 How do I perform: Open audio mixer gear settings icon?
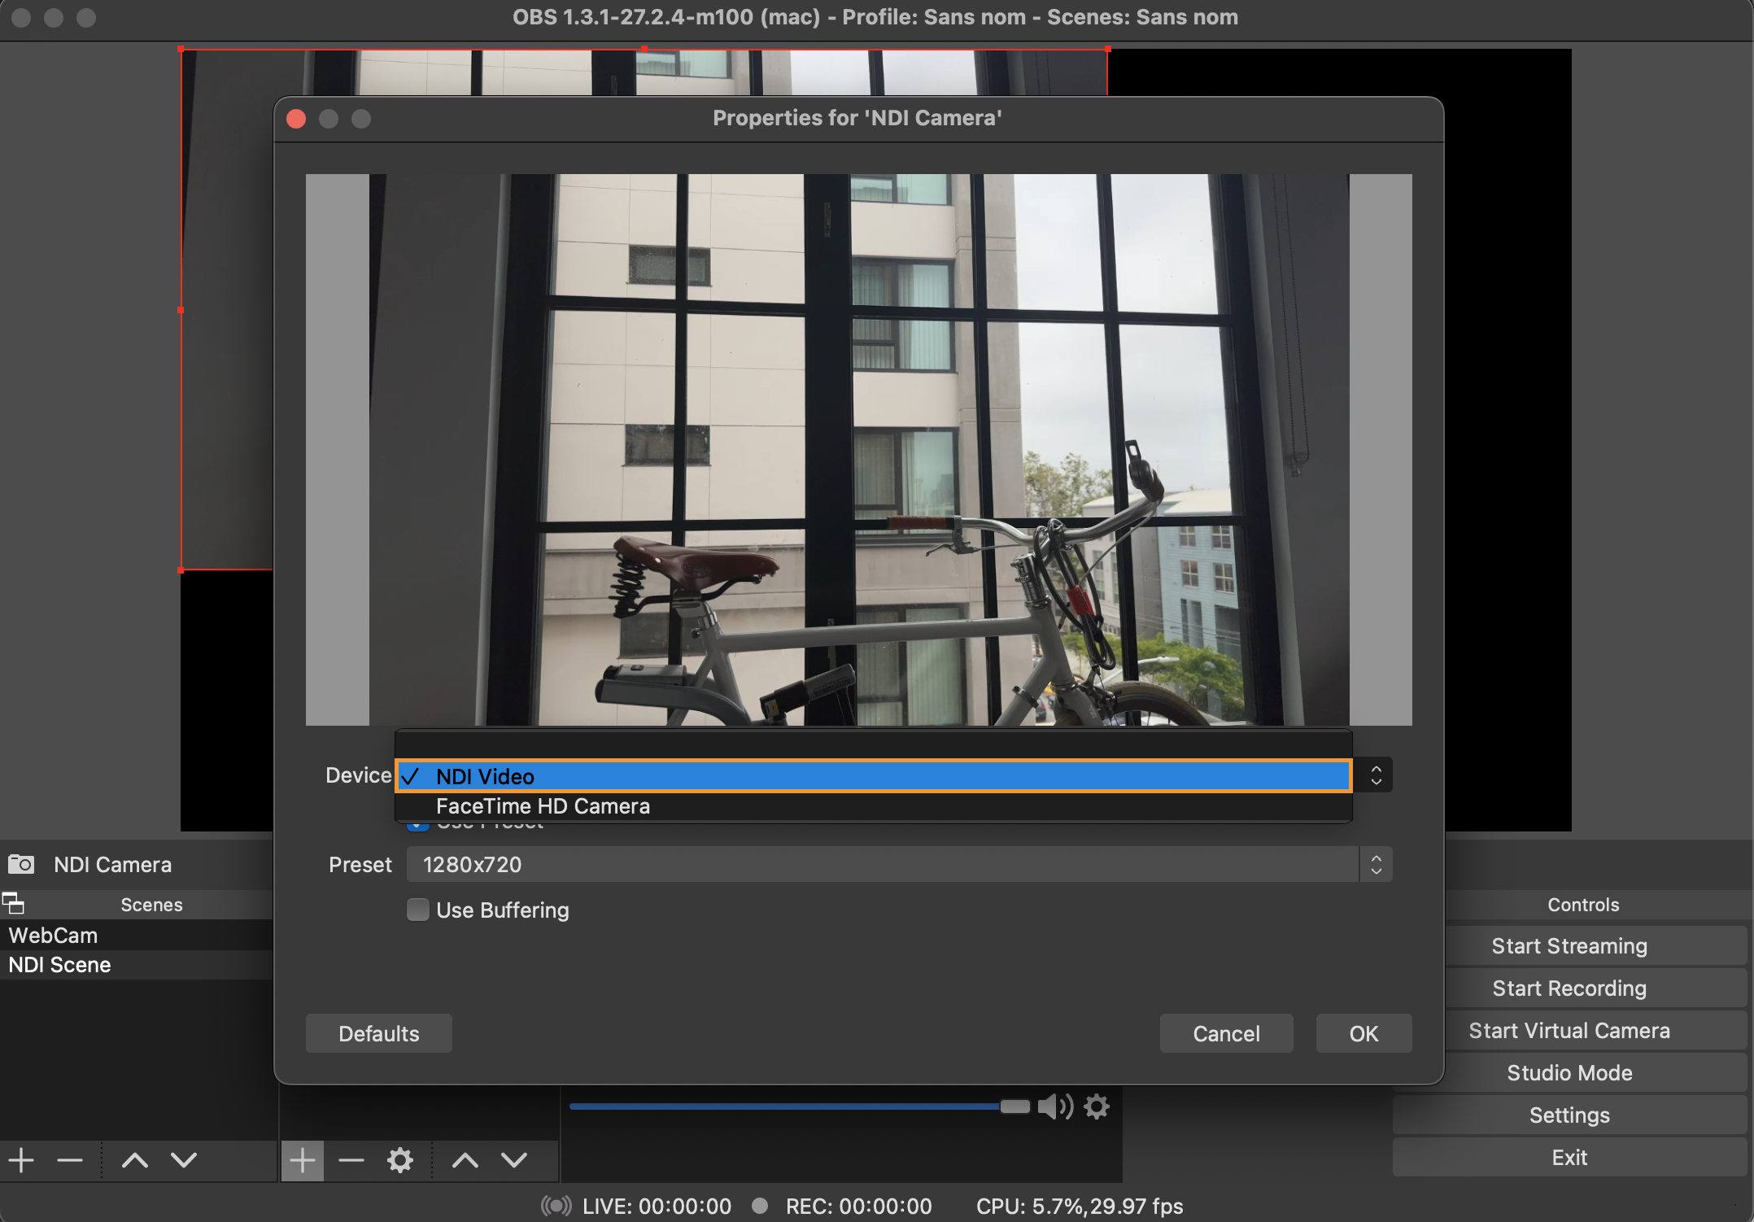[1097, 1106]
